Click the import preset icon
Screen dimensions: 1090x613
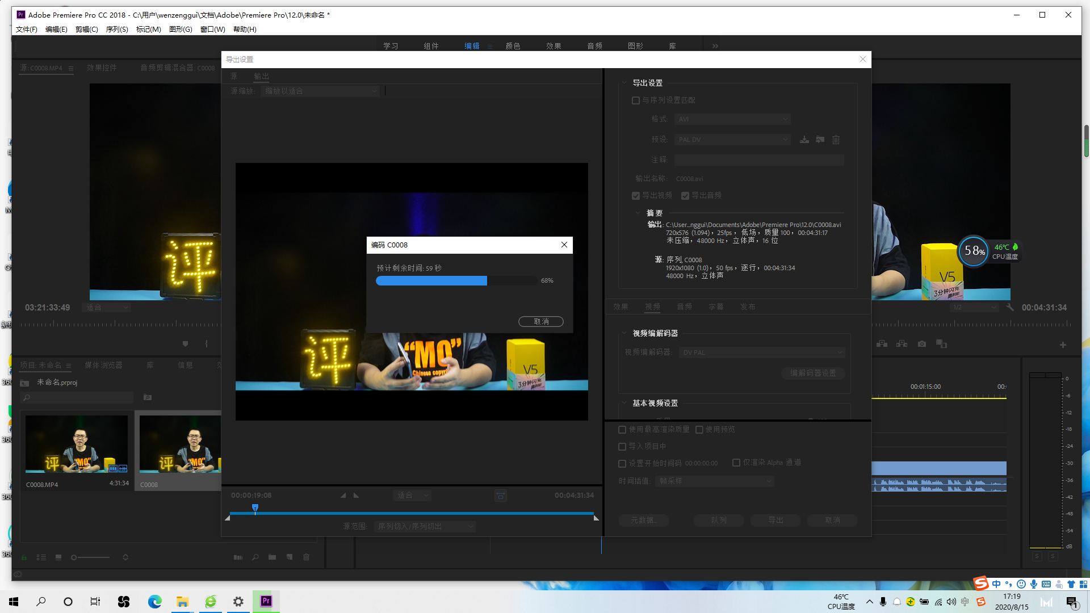pyautogui.click(x=820, y=140)
